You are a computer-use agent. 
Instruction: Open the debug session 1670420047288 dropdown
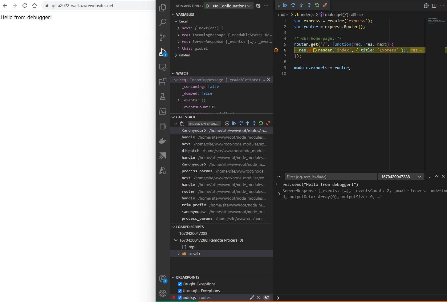coord(401,177)
